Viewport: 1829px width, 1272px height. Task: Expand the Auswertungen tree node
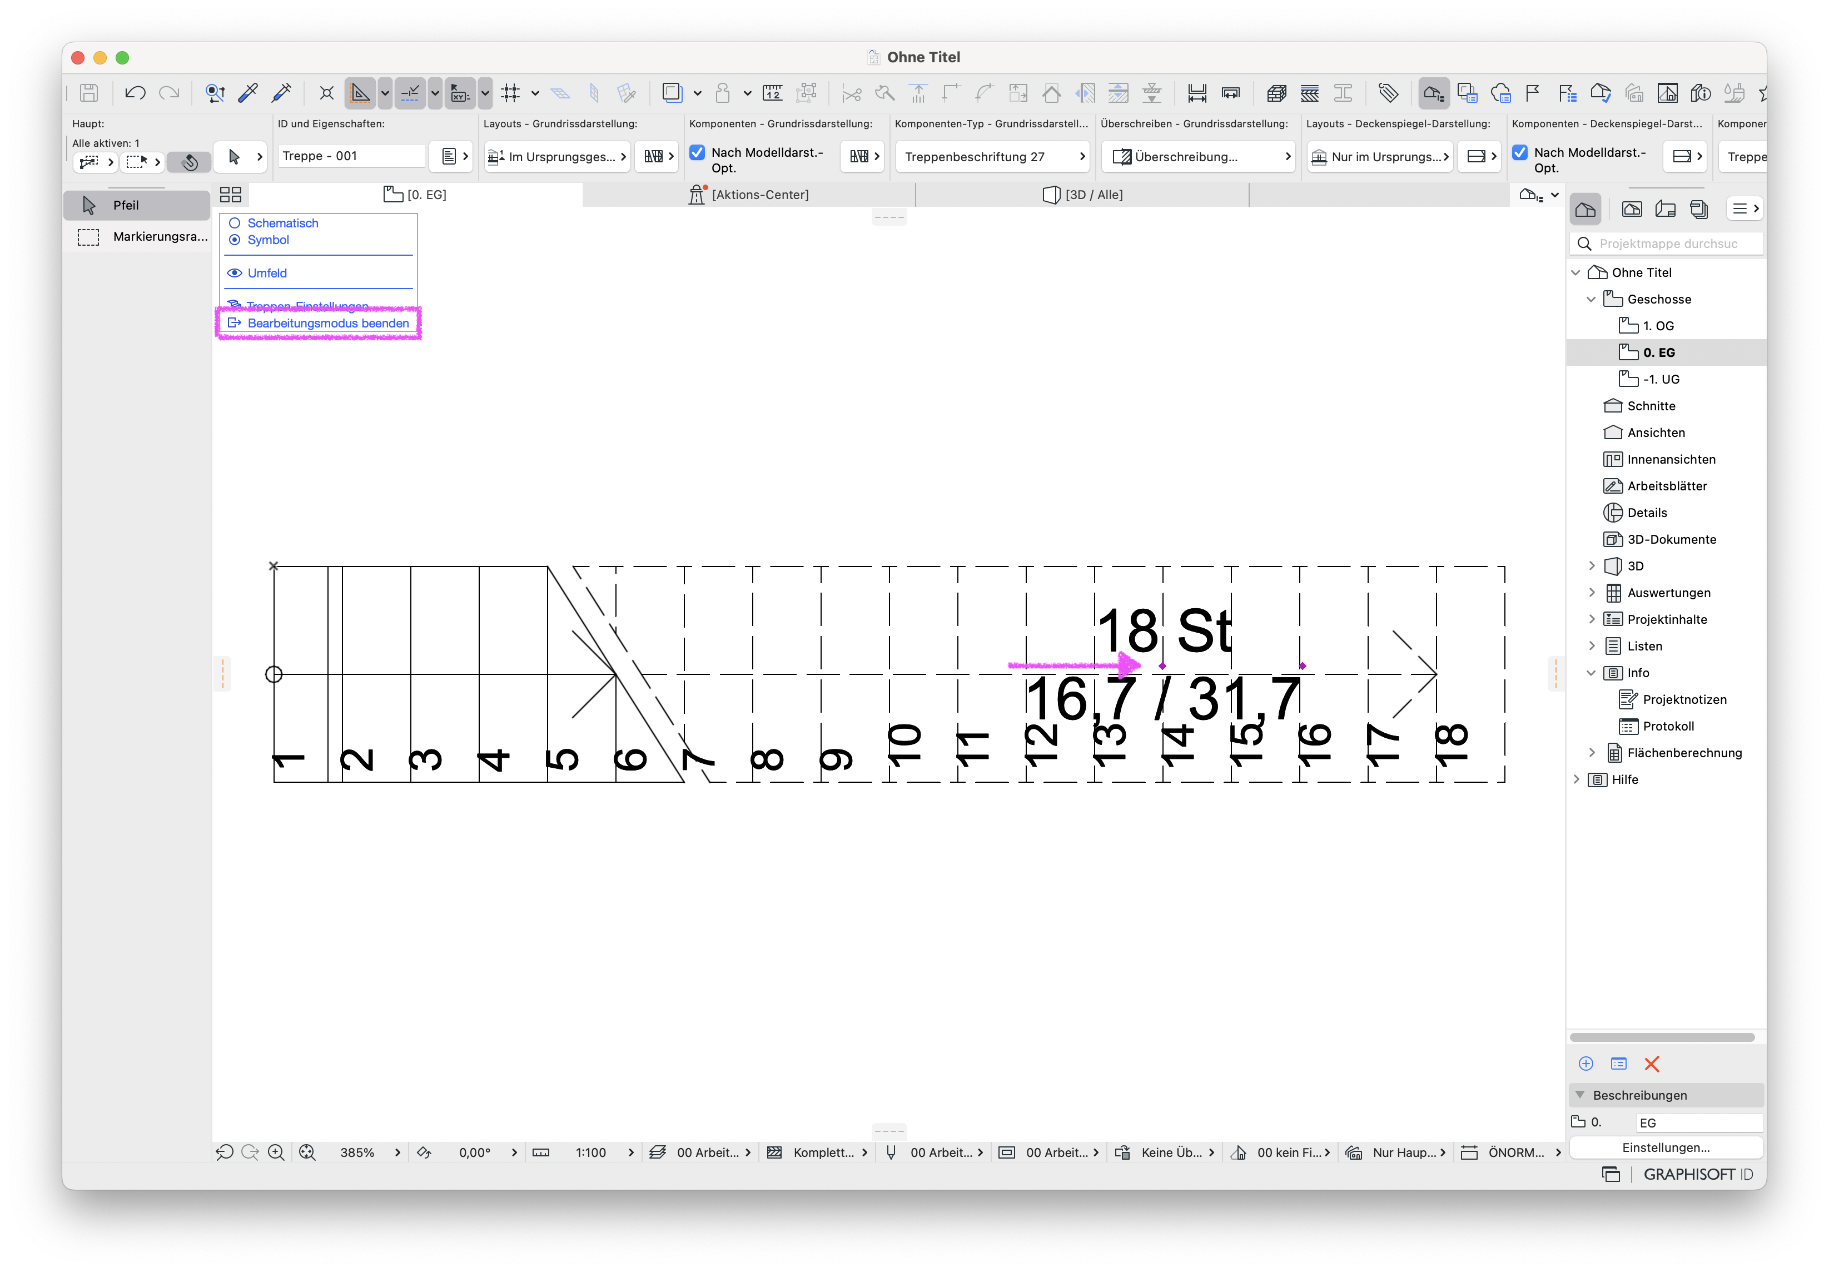coord(1591,593)
